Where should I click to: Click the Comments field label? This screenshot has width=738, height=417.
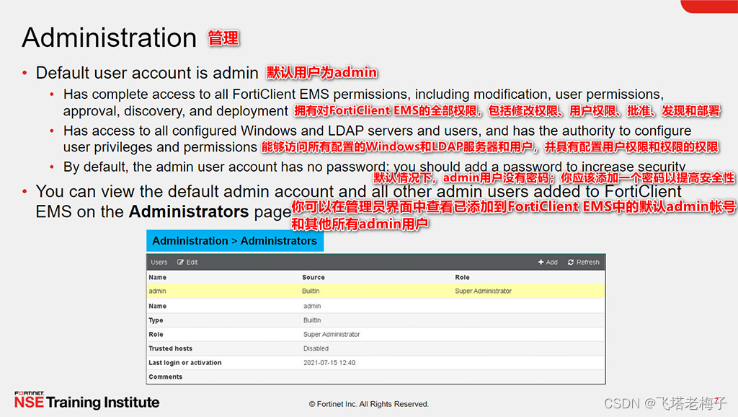point(165,377)
